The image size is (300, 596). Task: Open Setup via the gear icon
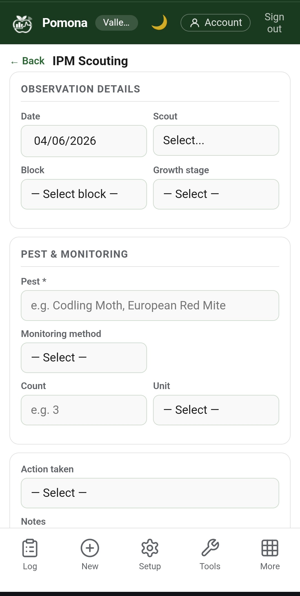pos(150,548)
